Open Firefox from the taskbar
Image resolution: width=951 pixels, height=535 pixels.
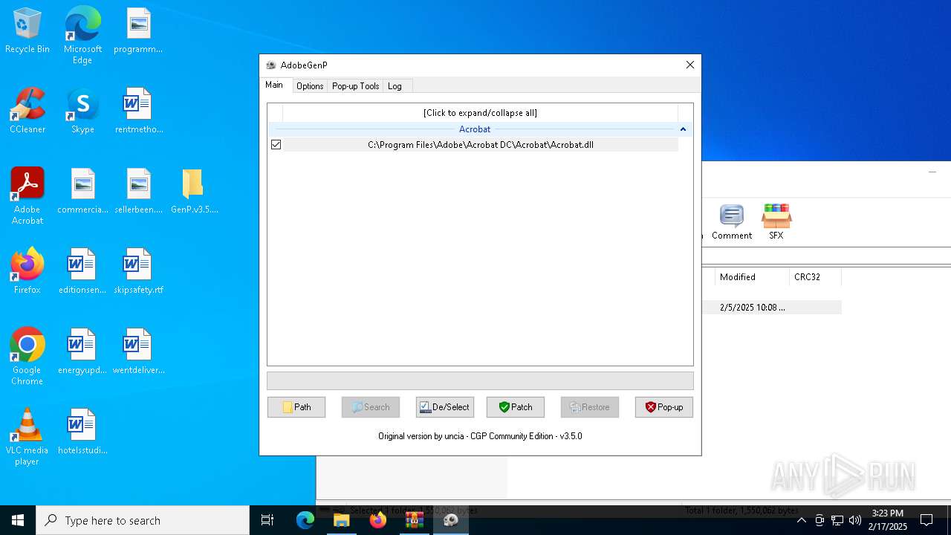[x=378, y=520]
